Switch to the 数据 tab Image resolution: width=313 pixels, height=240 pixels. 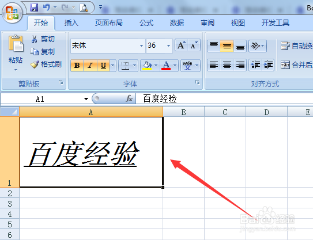point(177,22)
